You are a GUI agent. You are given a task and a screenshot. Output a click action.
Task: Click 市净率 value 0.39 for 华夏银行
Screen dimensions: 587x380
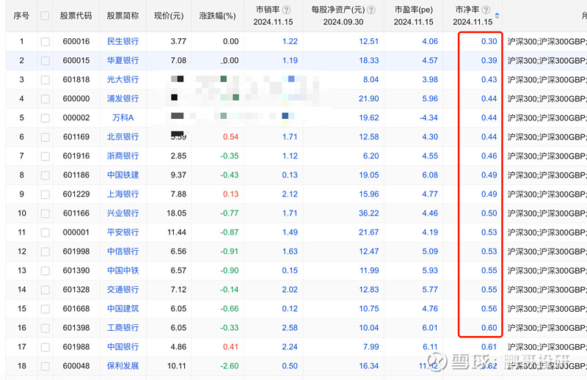pyautogui.click(x=489, y=60)
